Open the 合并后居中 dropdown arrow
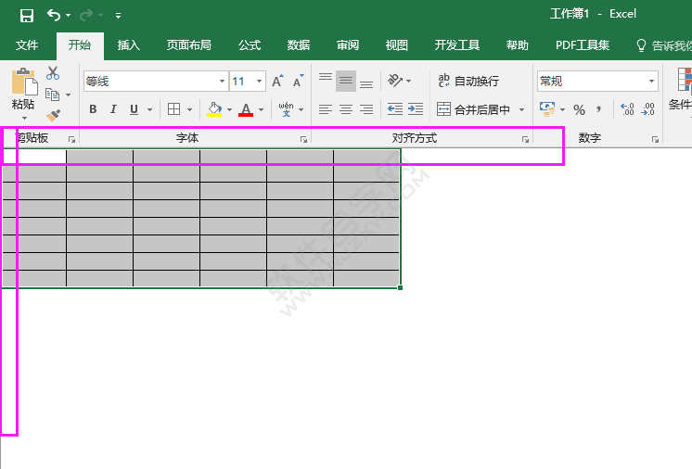Image resolution: width=692 pixels, height=469 pixels. [x=521, y=109]
